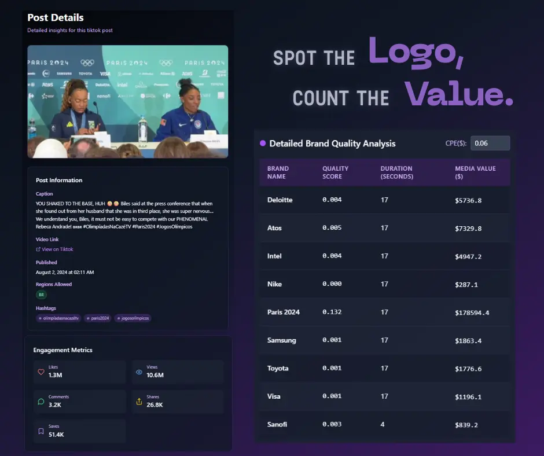The width and height of the screenshot is (544, 456).
Task: Click the Saves bookmark icon
Action: pyautogui.click(x=41, y=431)
